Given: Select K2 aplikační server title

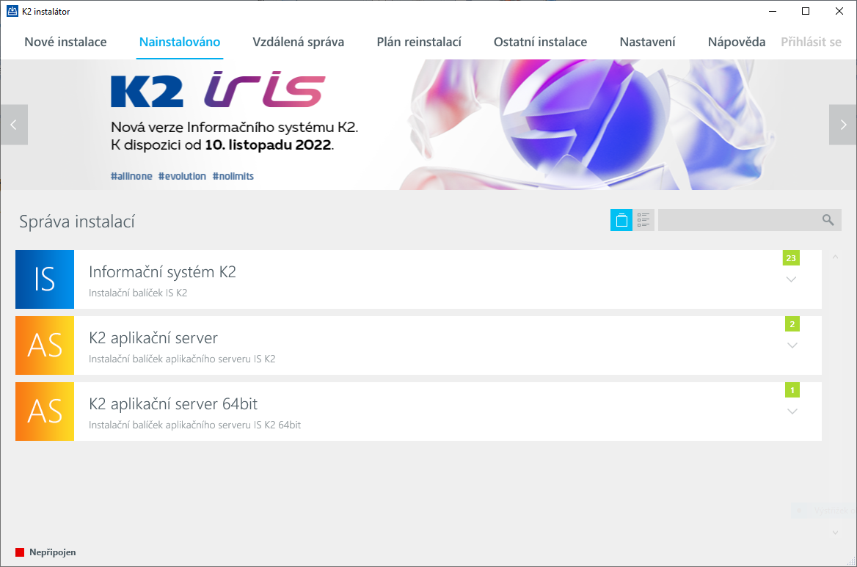Looking at the screenshot, I should click(153, 338).
